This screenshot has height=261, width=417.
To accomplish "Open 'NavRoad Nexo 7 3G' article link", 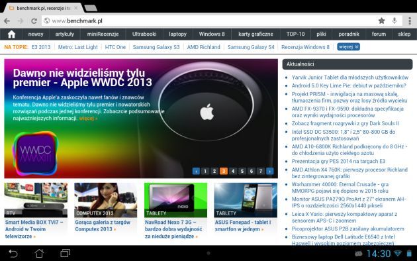I will [x=173, y=229].
